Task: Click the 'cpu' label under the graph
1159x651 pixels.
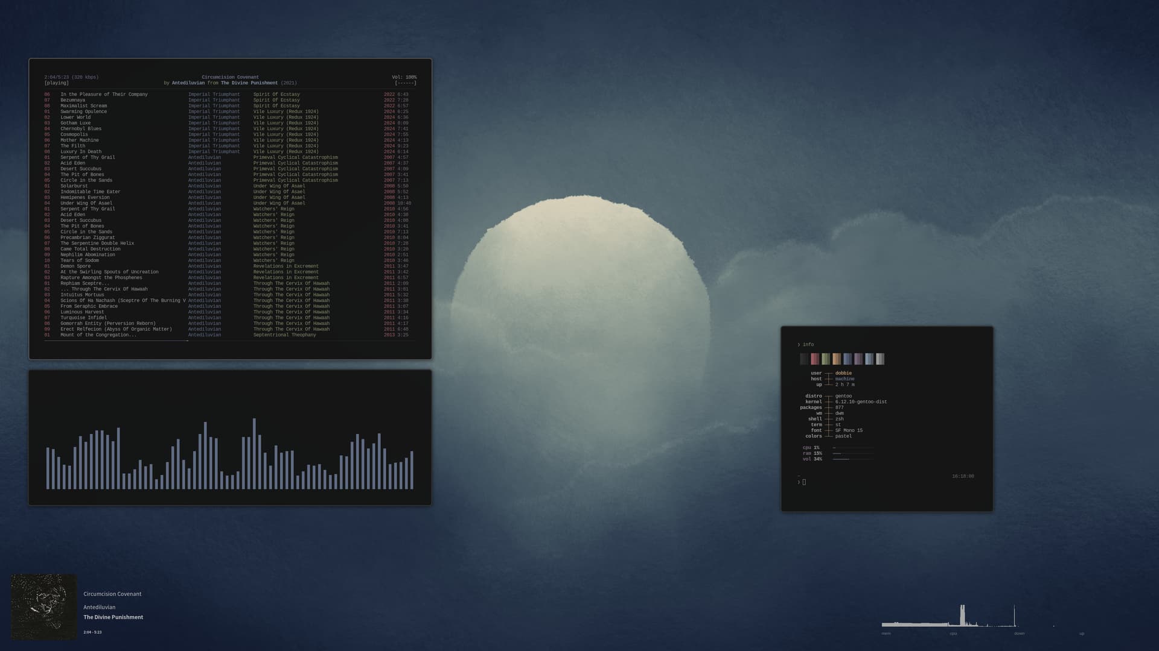Action: point(953,634)
